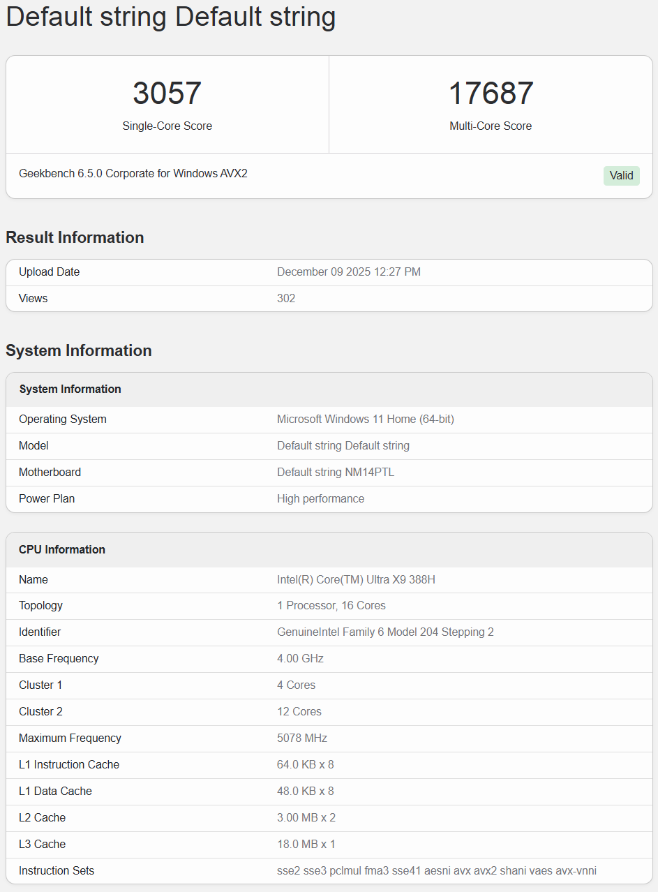Click the CPU name Intel Core Ultra X9 388H
This screenshot has width=658, height=892.
[356, 580]
